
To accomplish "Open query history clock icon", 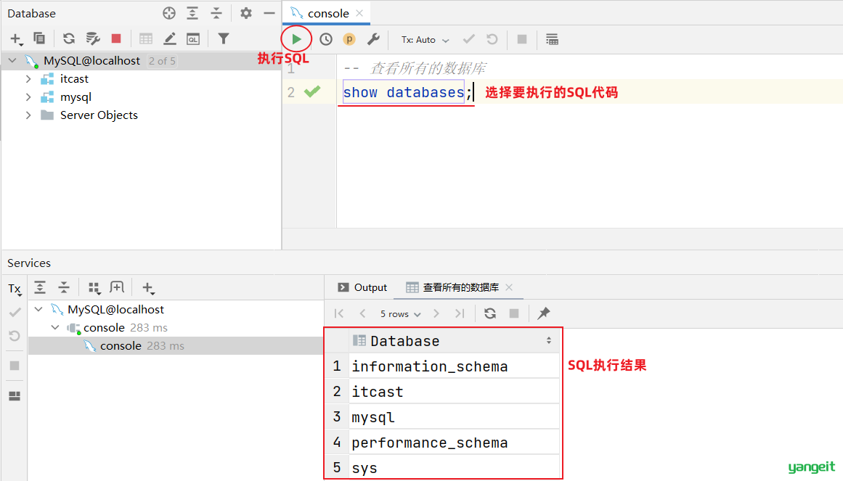I will pos(326,39).
